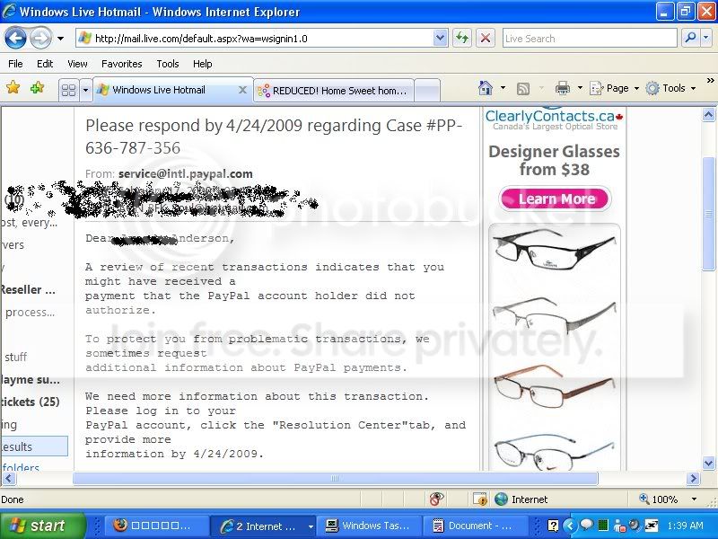Click the vertical scrollbar thumb
Image resolution: width=718 pixels, height=539 pixels.
(708, 214)
